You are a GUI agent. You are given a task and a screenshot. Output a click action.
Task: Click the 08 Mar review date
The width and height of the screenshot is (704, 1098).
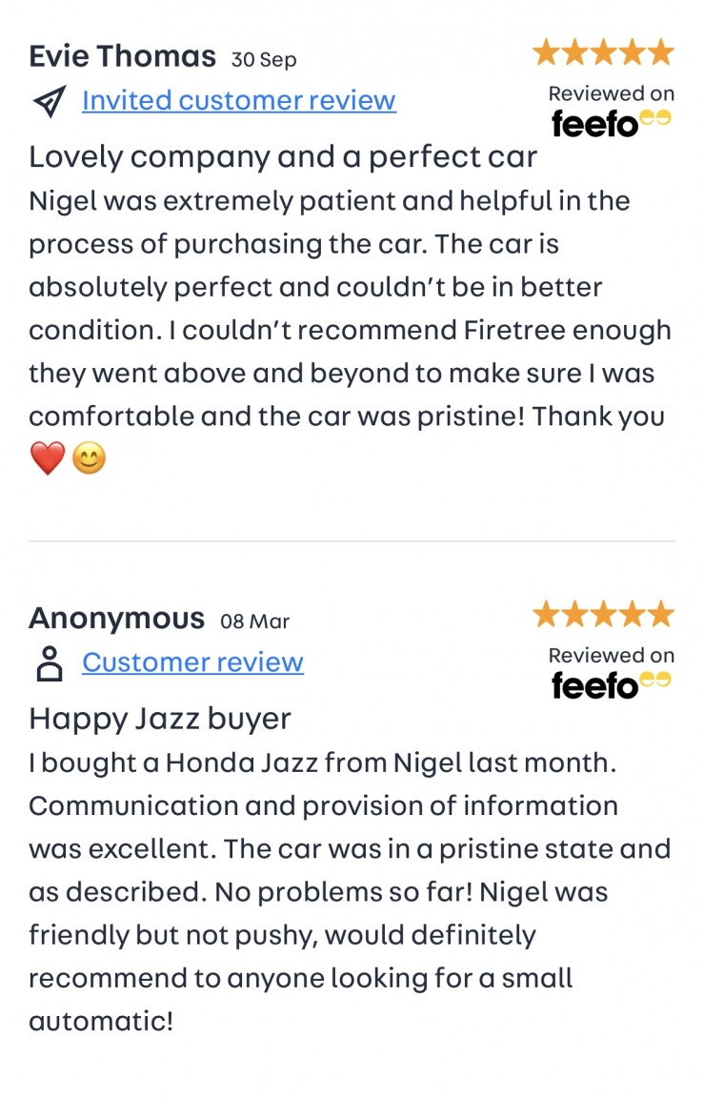click(254, 621)
